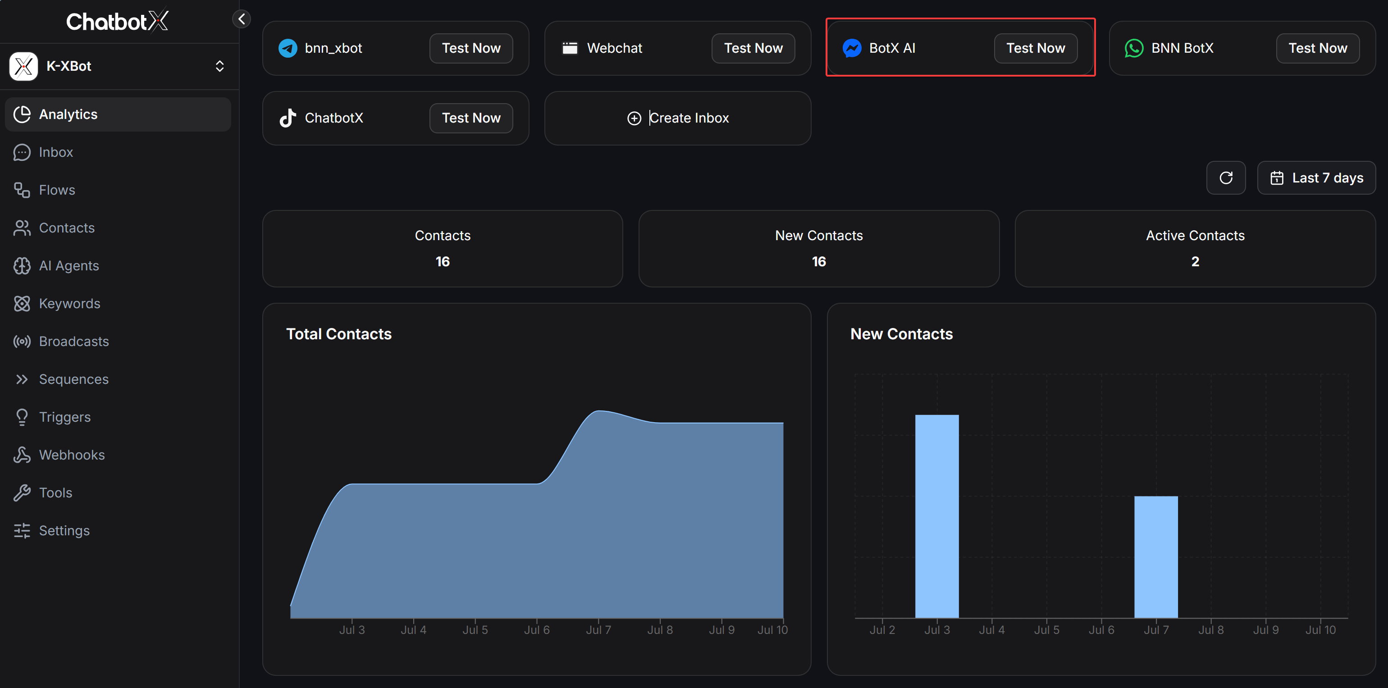Click the WhatsApp icon for BNN BotX
The height and width of the screenshot is (688, 1388).
tap(1134, 48)
